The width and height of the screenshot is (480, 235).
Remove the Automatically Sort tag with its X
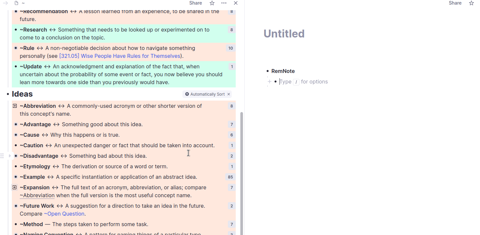[x=229, y=94]
